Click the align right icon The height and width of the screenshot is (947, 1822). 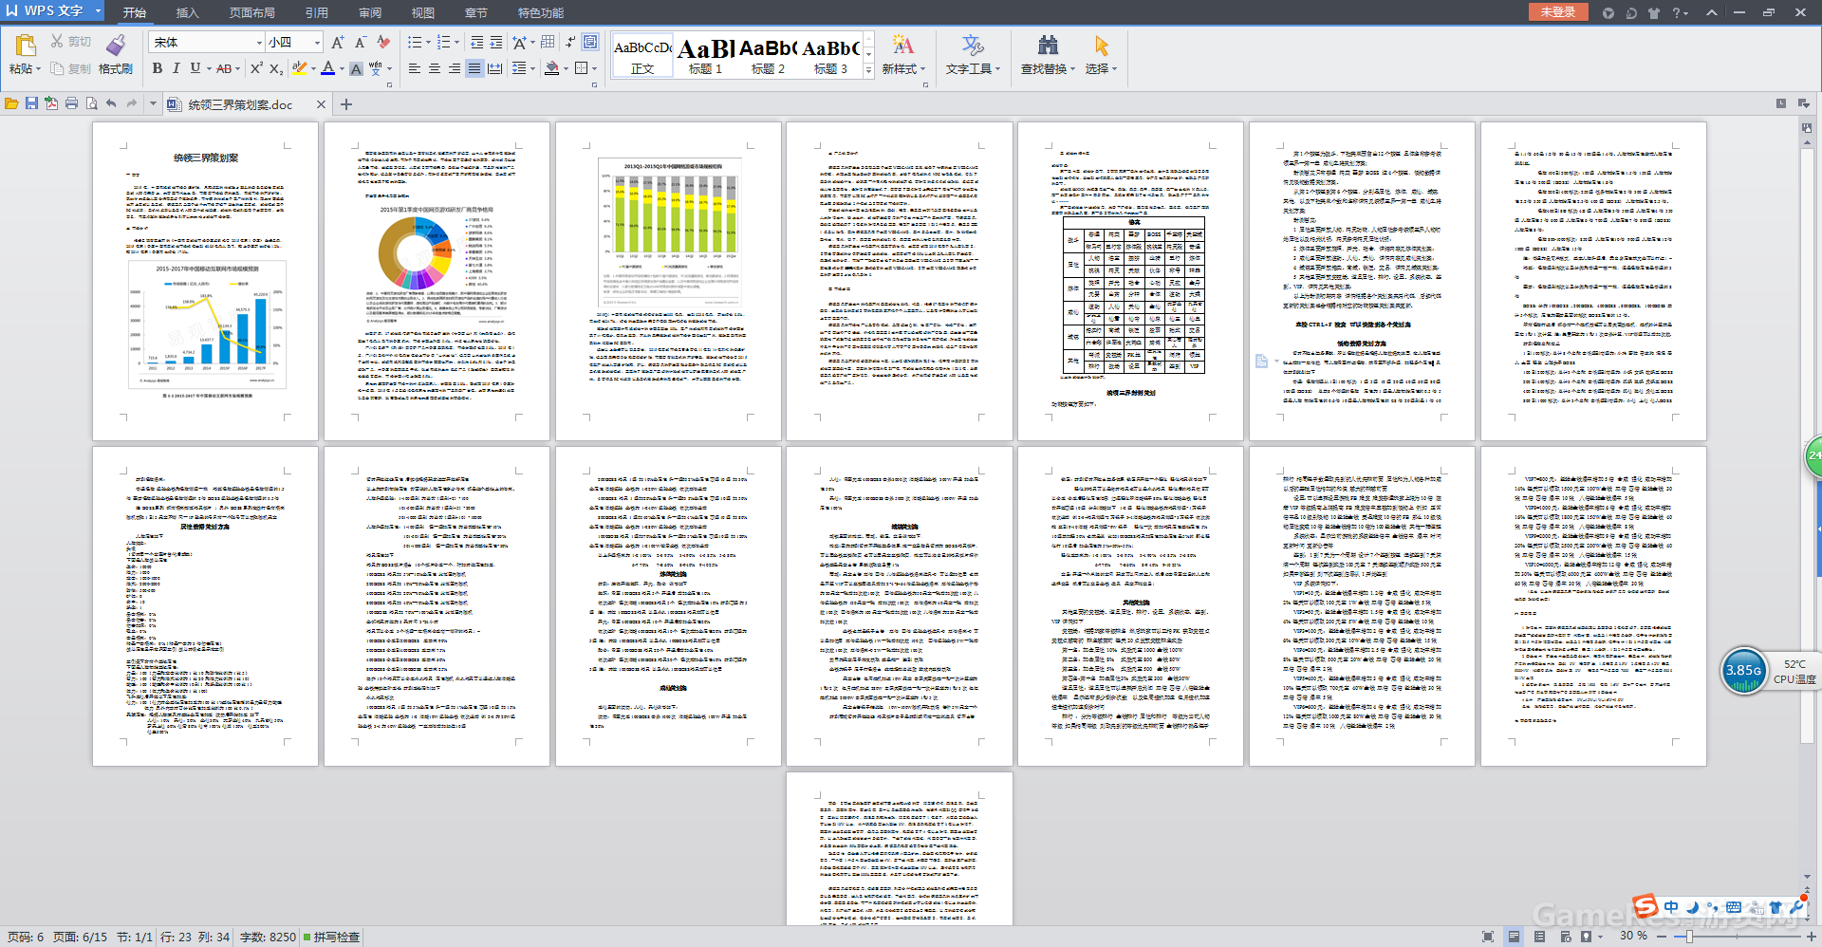(x=455, y=68)
